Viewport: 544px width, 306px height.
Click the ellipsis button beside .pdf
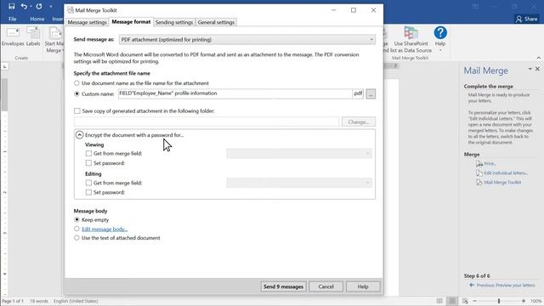click(371, 93)
